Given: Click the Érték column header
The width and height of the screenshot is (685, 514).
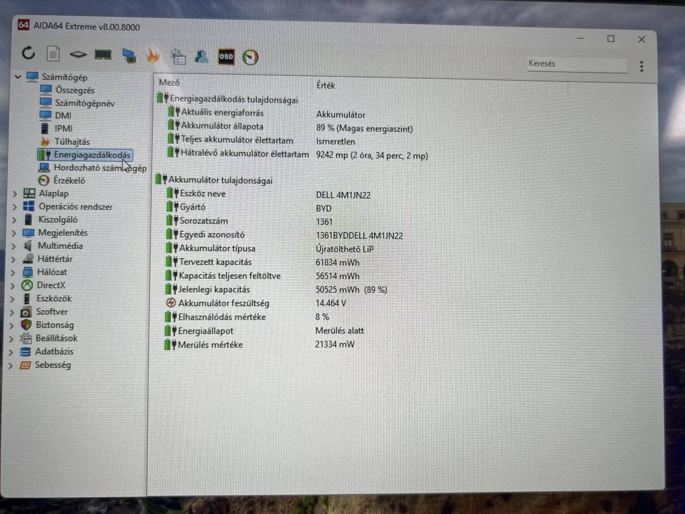Looking at the screenshot, I should tap(325, 85).
